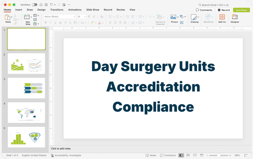Open the Slide Show tab
Image resolution: width=253 pixels, height=159 pixels.
[93, 10]
